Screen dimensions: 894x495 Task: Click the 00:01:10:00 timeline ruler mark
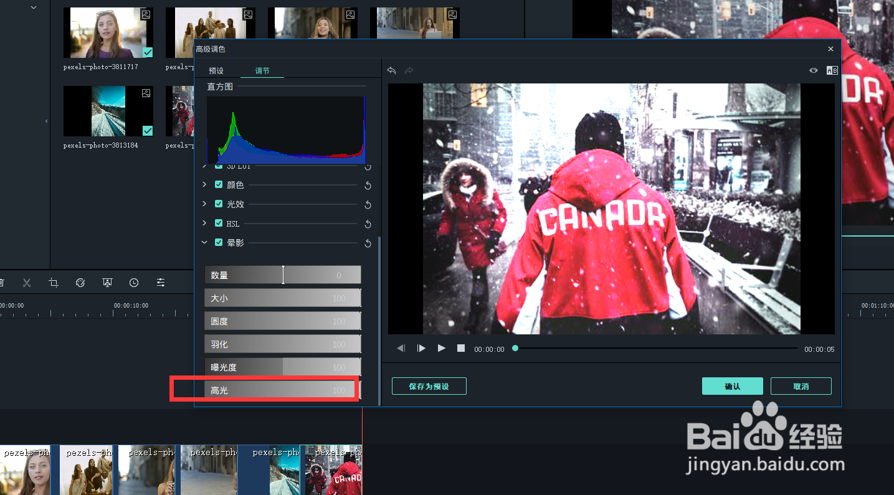click(877, 306)
